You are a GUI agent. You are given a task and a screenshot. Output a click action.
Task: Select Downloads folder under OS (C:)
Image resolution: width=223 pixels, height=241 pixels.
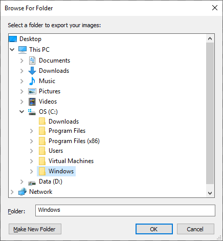(59, 122)
